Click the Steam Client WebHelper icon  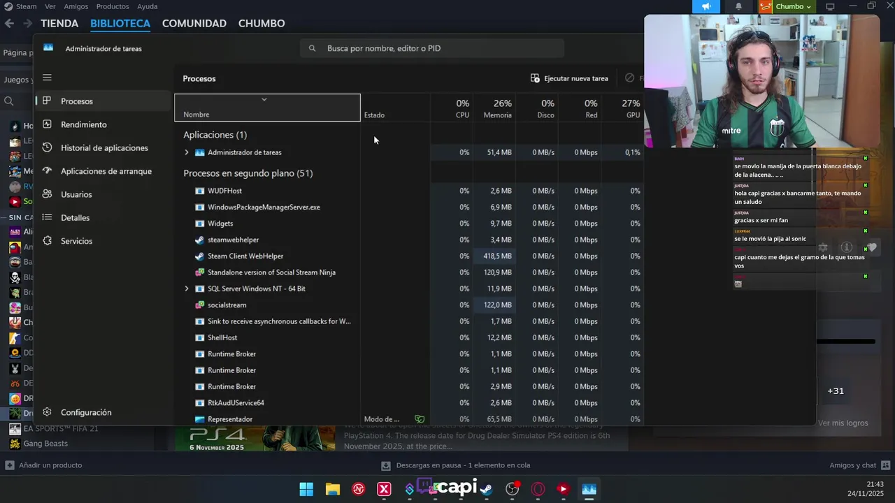(x=199, y=256)
